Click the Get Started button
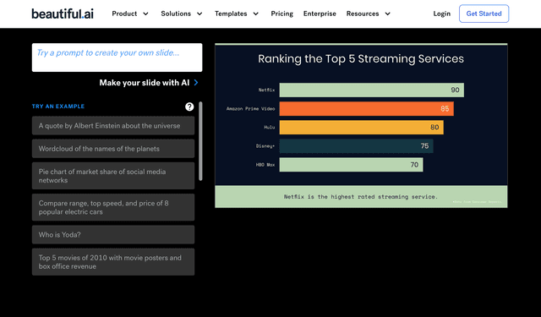 point(484,14)
